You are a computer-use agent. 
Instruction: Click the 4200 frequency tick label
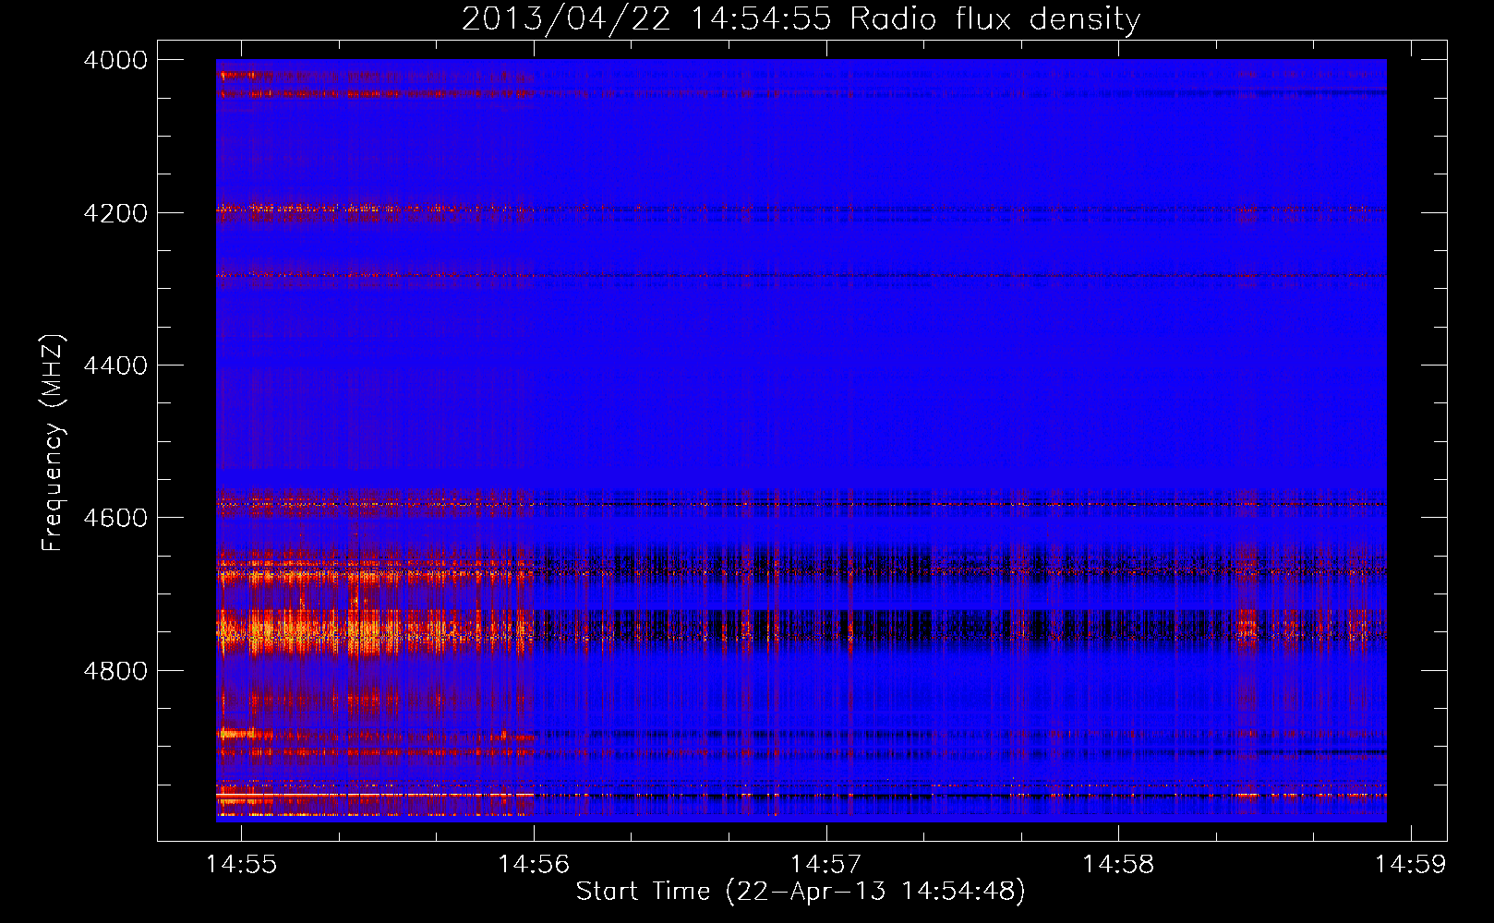(x=115, y=213)
